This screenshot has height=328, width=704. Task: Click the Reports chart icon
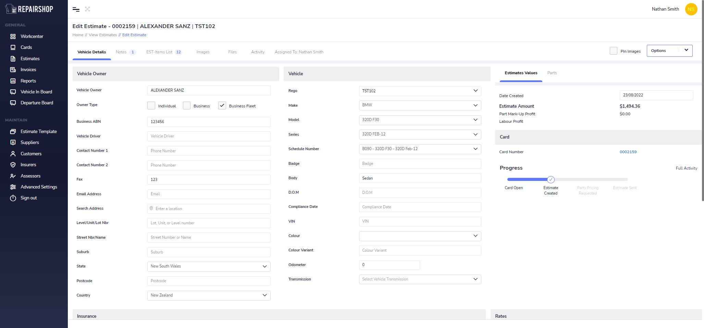(x=13, y=81)
